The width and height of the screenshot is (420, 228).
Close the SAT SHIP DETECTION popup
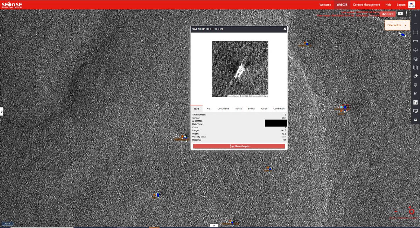[285, 29]
